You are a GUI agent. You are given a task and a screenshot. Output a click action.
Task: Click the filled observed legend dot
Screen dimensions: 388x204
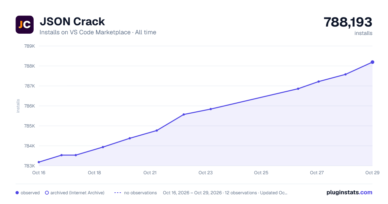17,193
